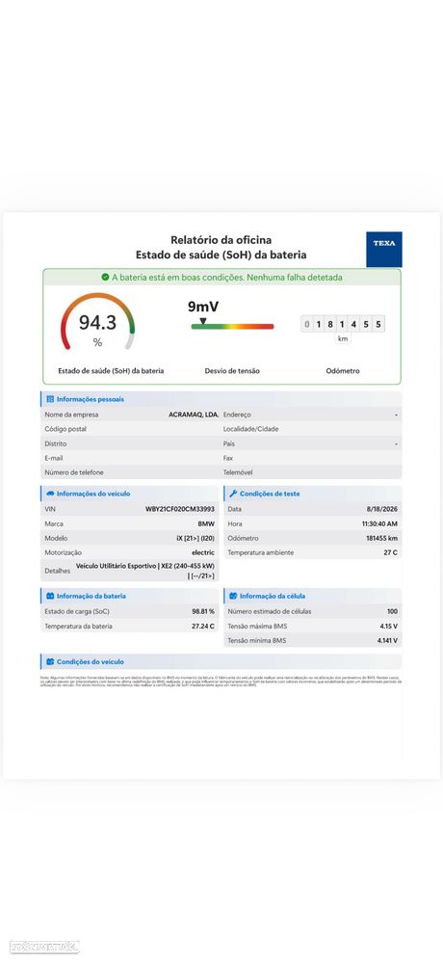443x963 pixels.
Task: Click the wrench icon next to Condições de teste
Action: point(233,494)
